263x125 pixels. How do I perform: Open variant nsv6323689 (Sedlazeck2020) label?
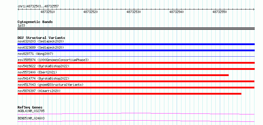41,47
